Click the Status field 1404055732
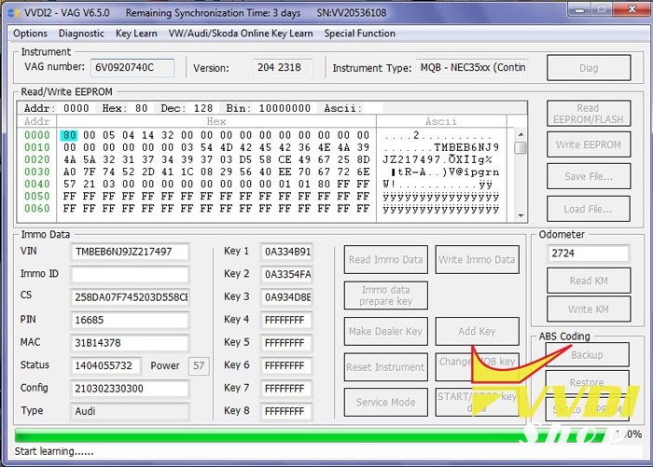 (x=105, y=365)
